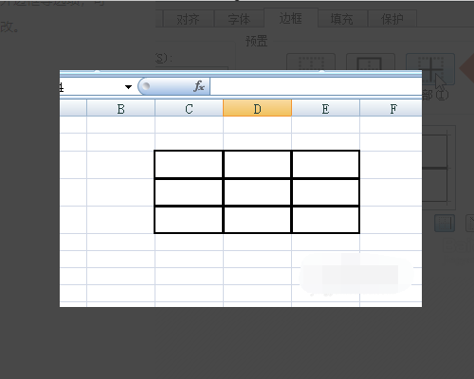Screen dimensions: 474x379
Task: Apply the outline border preset icon
Action: 371,62
